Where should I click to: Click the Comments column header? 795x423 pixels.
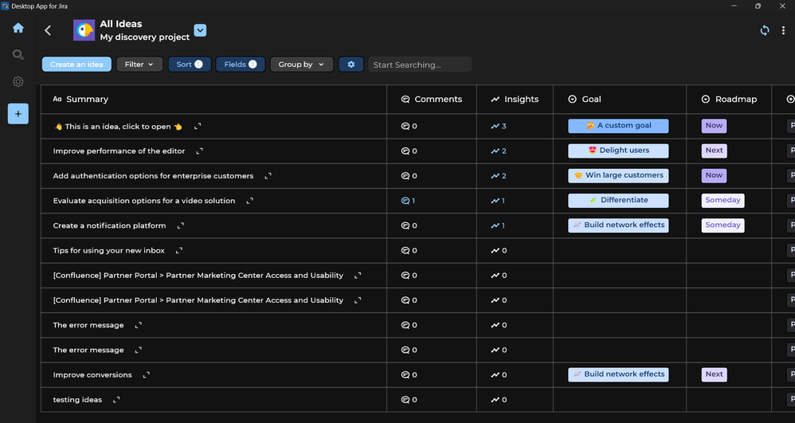[x=432, y=100]
